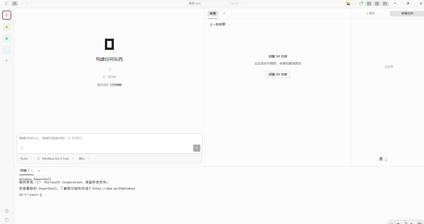Close the 终端 1 terminal tab
The height and width of the screenshot is (224, 424).
32,171
